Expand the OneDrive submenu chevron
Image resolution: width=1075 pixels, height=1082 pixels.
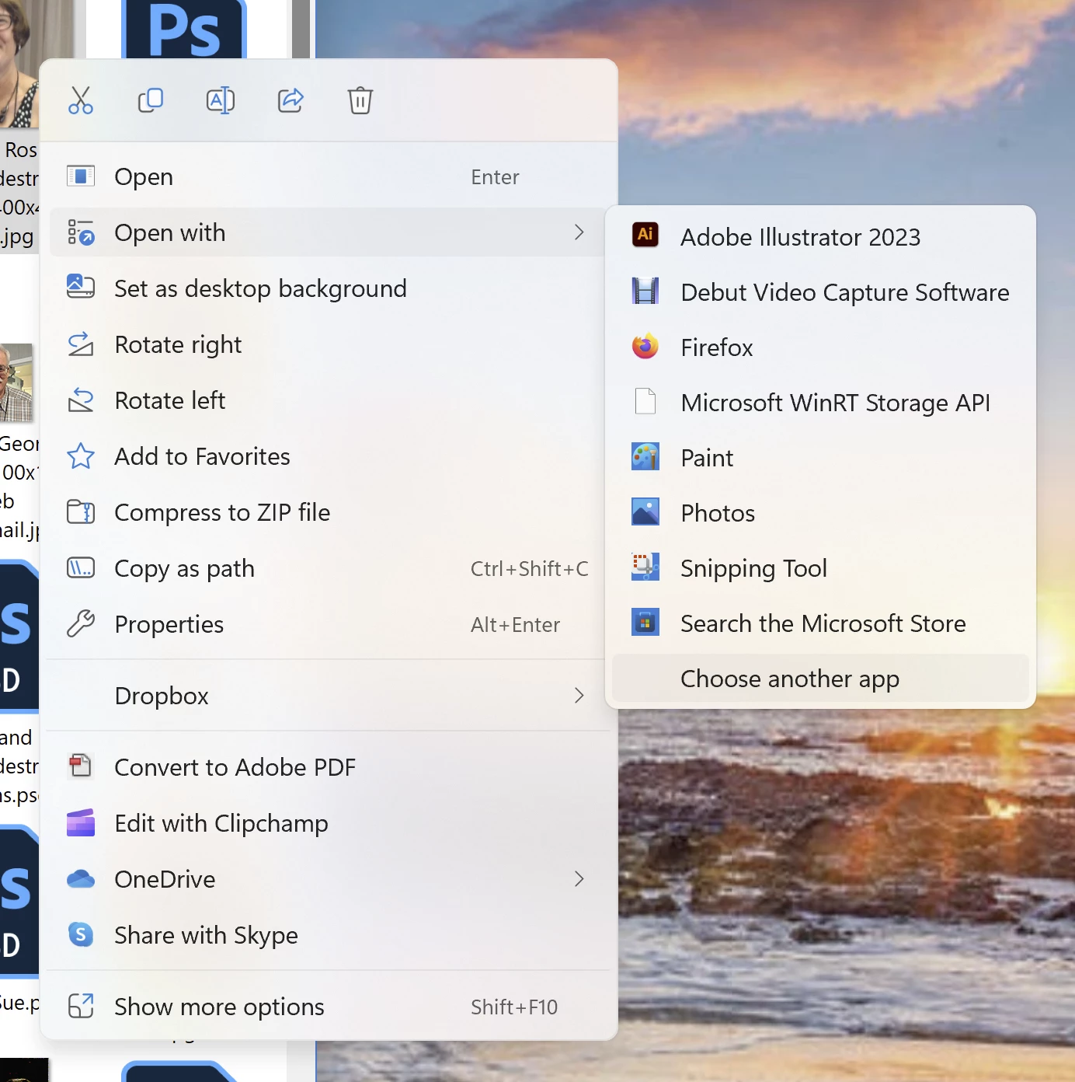579,879
